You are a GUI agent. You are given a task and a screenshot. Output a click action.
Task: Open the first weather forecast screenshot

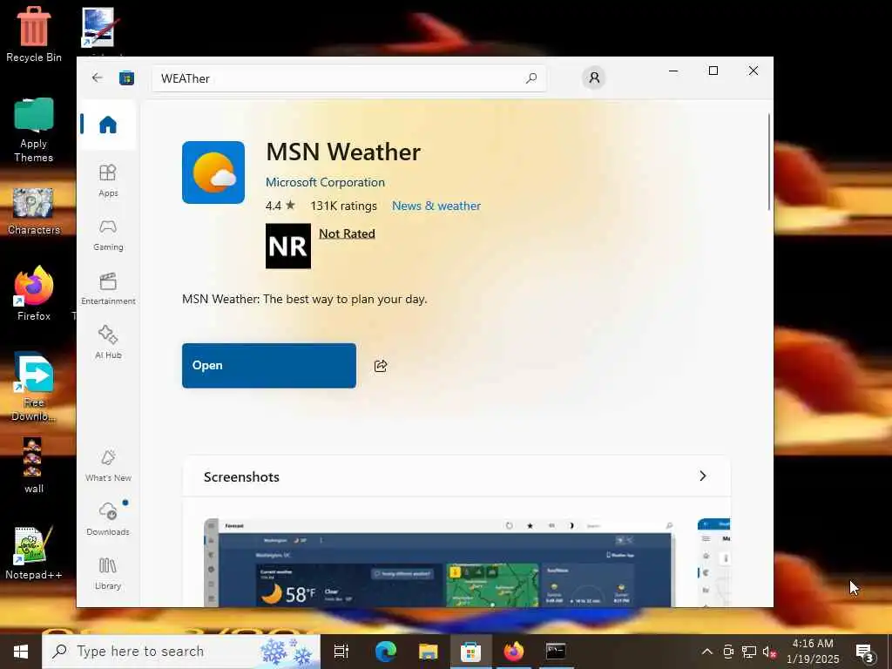439,562
